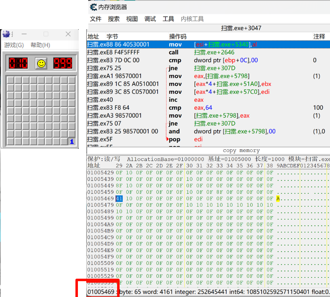Minimize the Minesweeper window
Image resolution: width=330 pixels, height=297 pixels.
[x=24, y=34]
